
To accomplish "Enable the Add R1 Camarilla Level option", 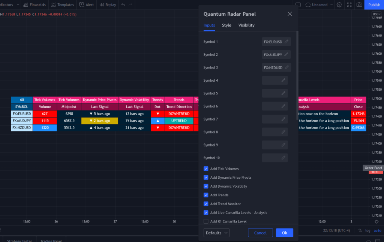I will [206, 221].
